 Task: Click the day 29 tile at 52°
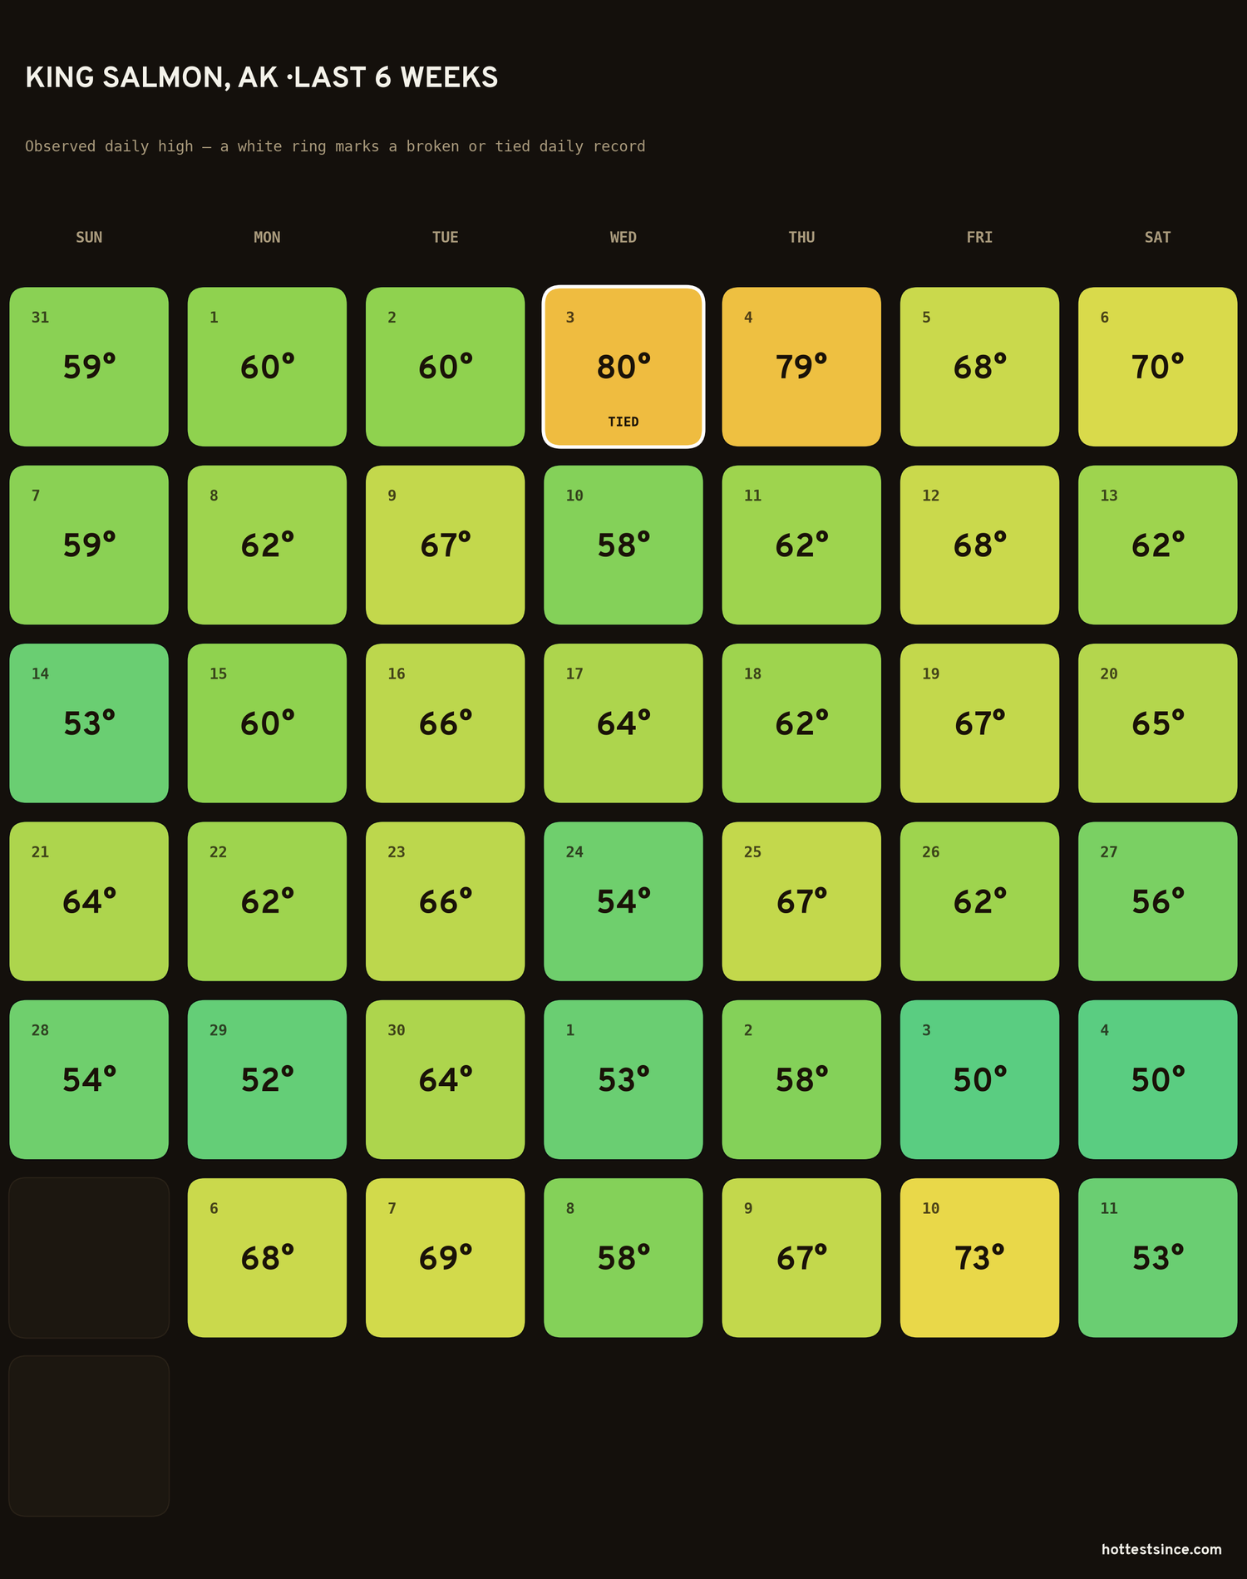coord(267,1079)
